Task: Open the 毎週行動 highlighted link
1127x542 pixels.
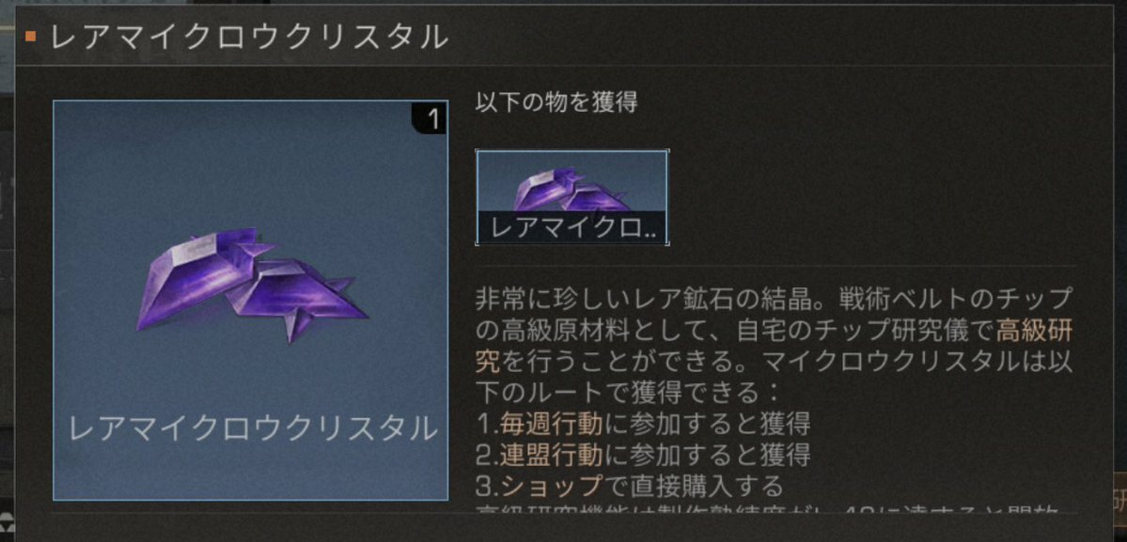Action: point(552,425)
